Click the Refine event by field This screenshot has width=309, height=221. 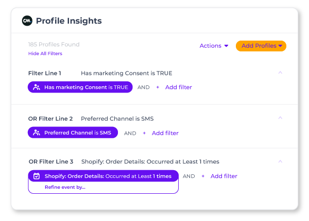pos(65,187)
